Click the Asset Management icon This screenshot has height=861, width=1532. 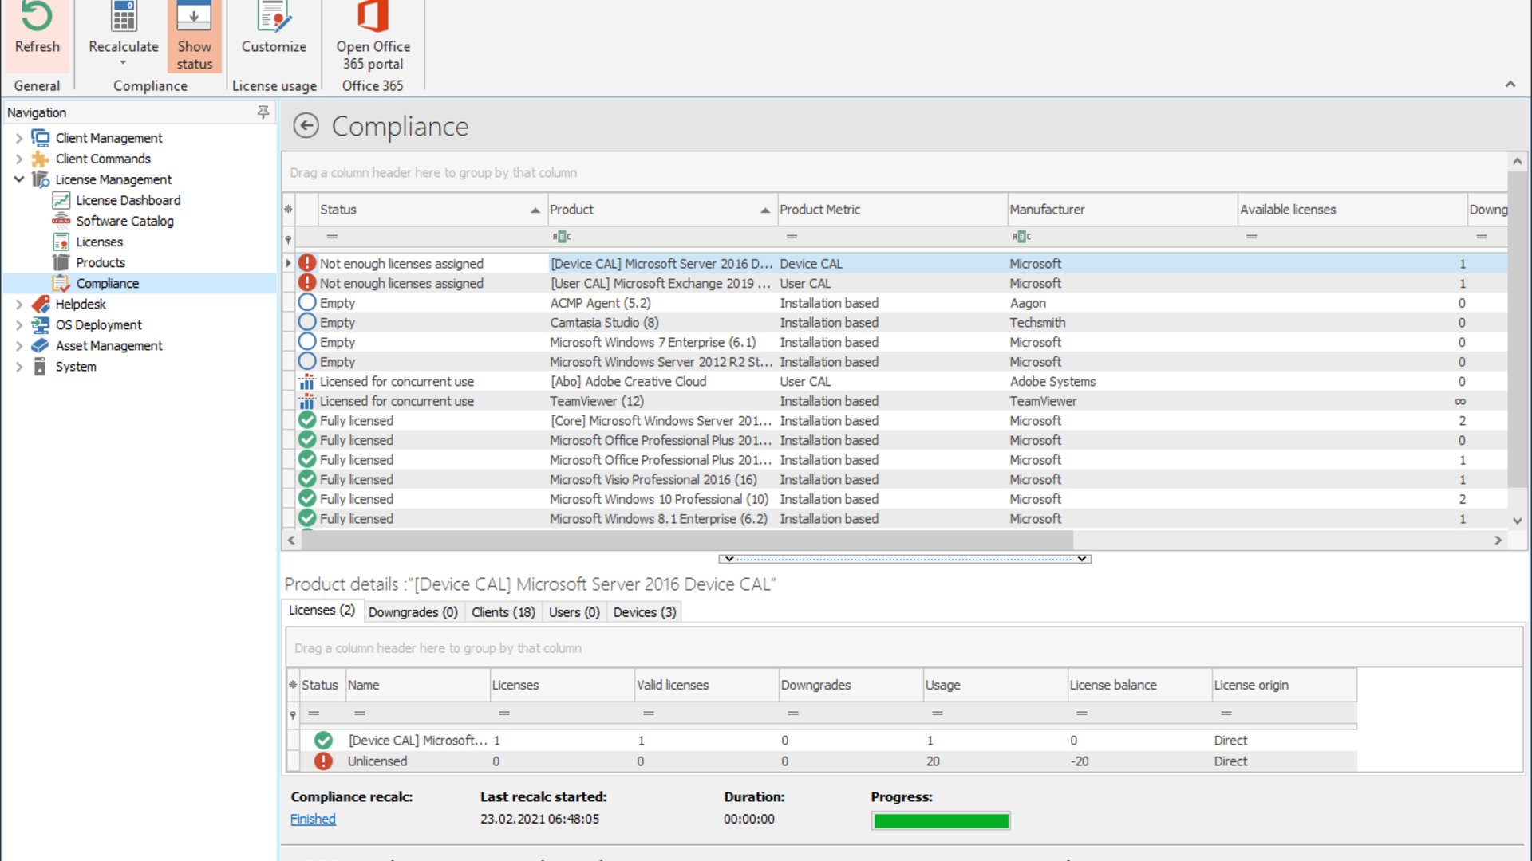pyautogui.click(x=40, y=345)
